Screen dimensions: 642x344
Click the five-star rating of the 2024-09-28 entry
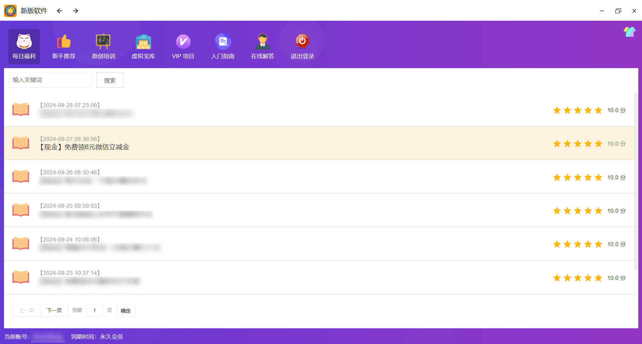point(577,110)
